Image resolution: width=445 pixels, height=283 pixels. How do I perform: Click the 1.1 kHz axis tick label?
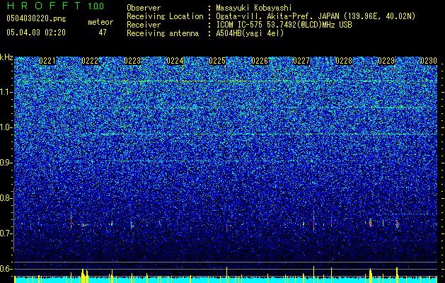[x=6, y=92]
